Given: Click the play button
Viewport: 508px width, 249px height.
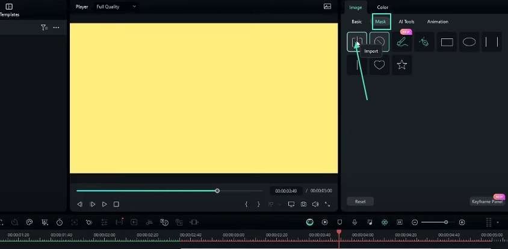Looking at the screenshot, I should point(104,204).
